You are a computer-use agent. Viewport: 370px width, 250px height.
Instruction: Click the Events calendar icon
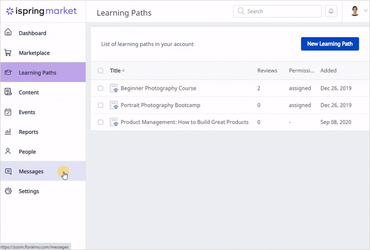click(8, 112)
